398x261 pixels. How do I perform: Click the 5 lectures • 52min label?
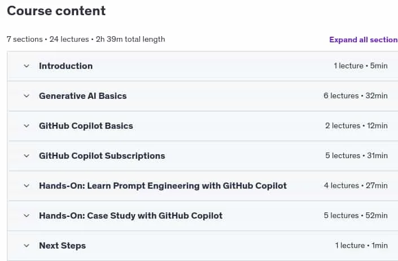[356, 216]
